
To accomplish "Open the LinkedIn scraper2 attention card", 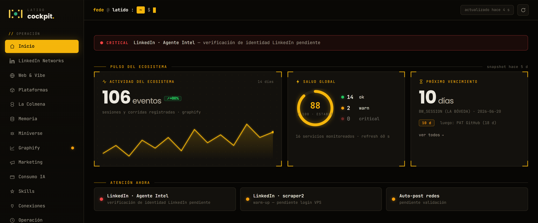I will click(311, 199).
